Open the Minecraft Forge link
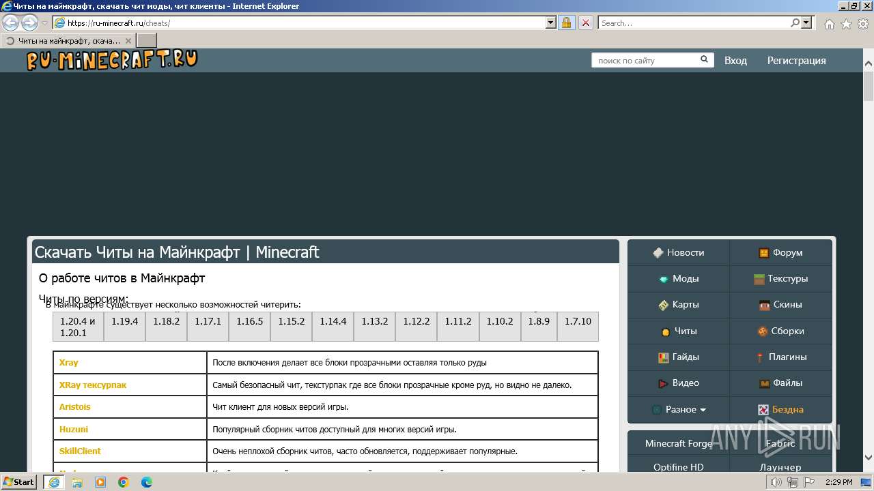The image size is (874, 491). pos(679,443)
